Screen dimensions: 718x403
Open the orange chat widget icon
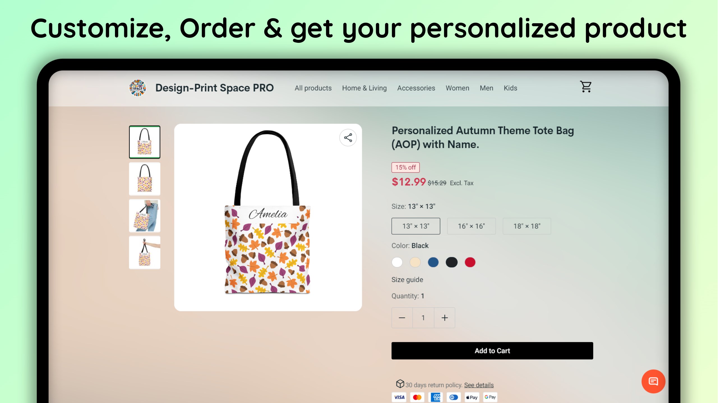653,381
